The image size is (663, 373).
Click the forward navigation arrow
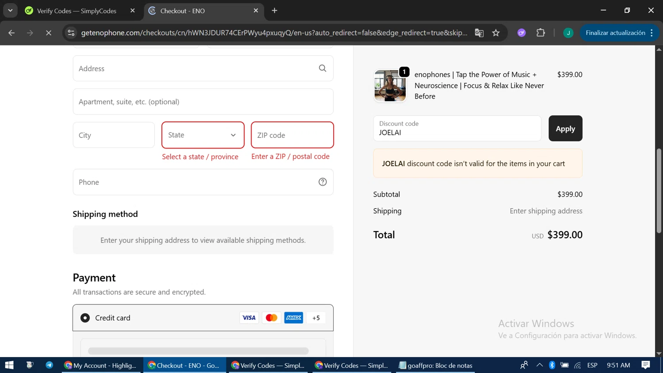[x=30, y=33]
